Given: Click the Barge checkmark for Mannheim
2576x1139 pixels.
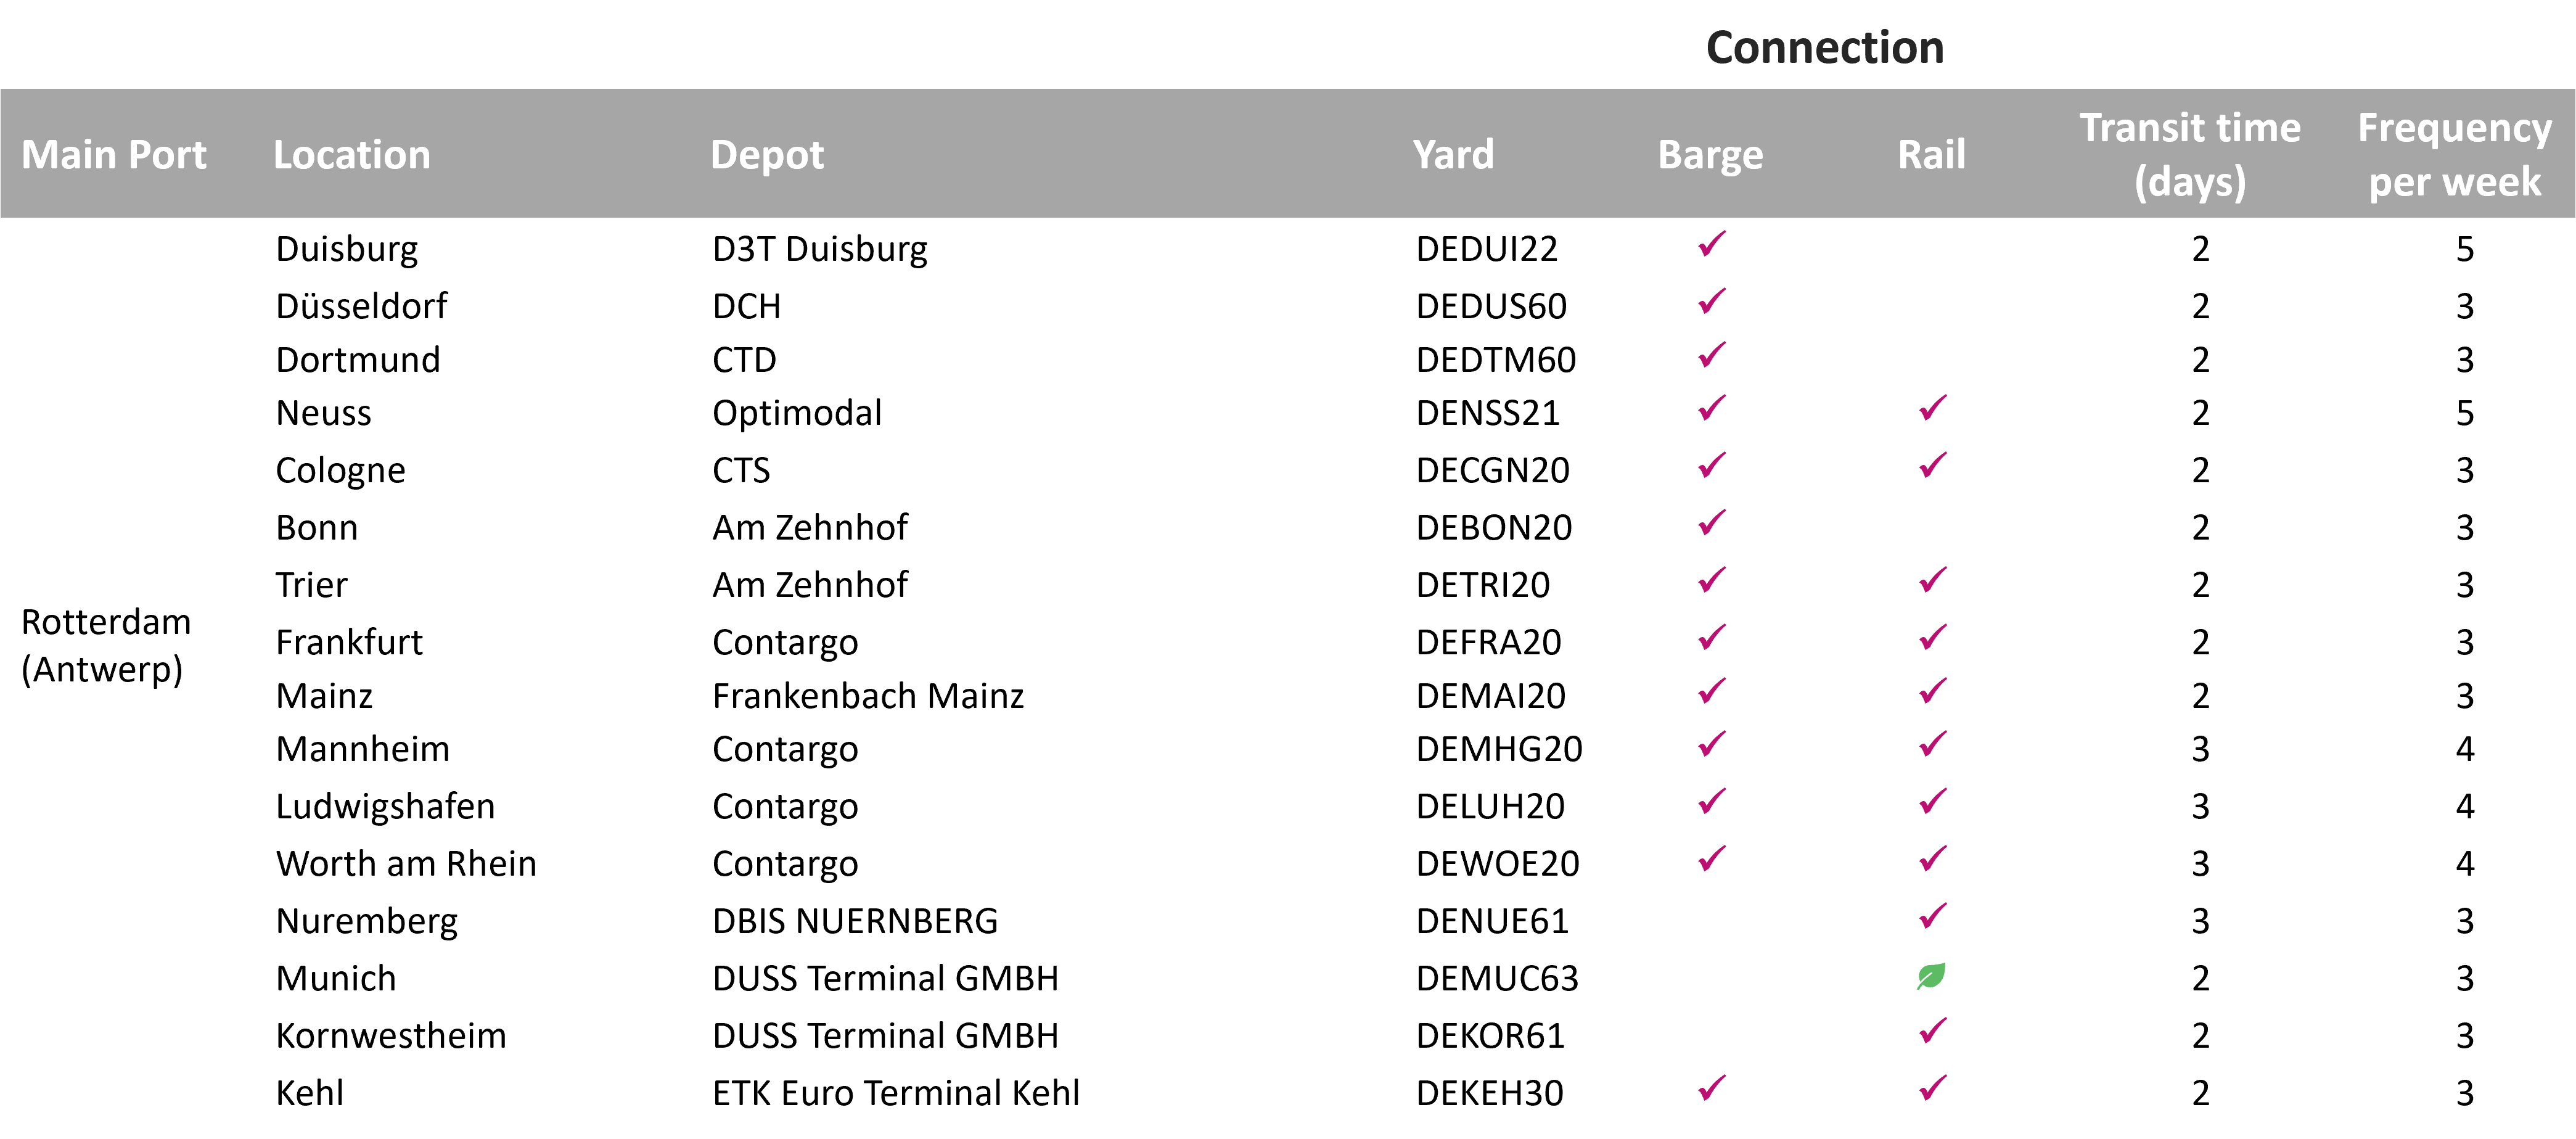Looking at the screenshot, I should tap(1712, 743).
